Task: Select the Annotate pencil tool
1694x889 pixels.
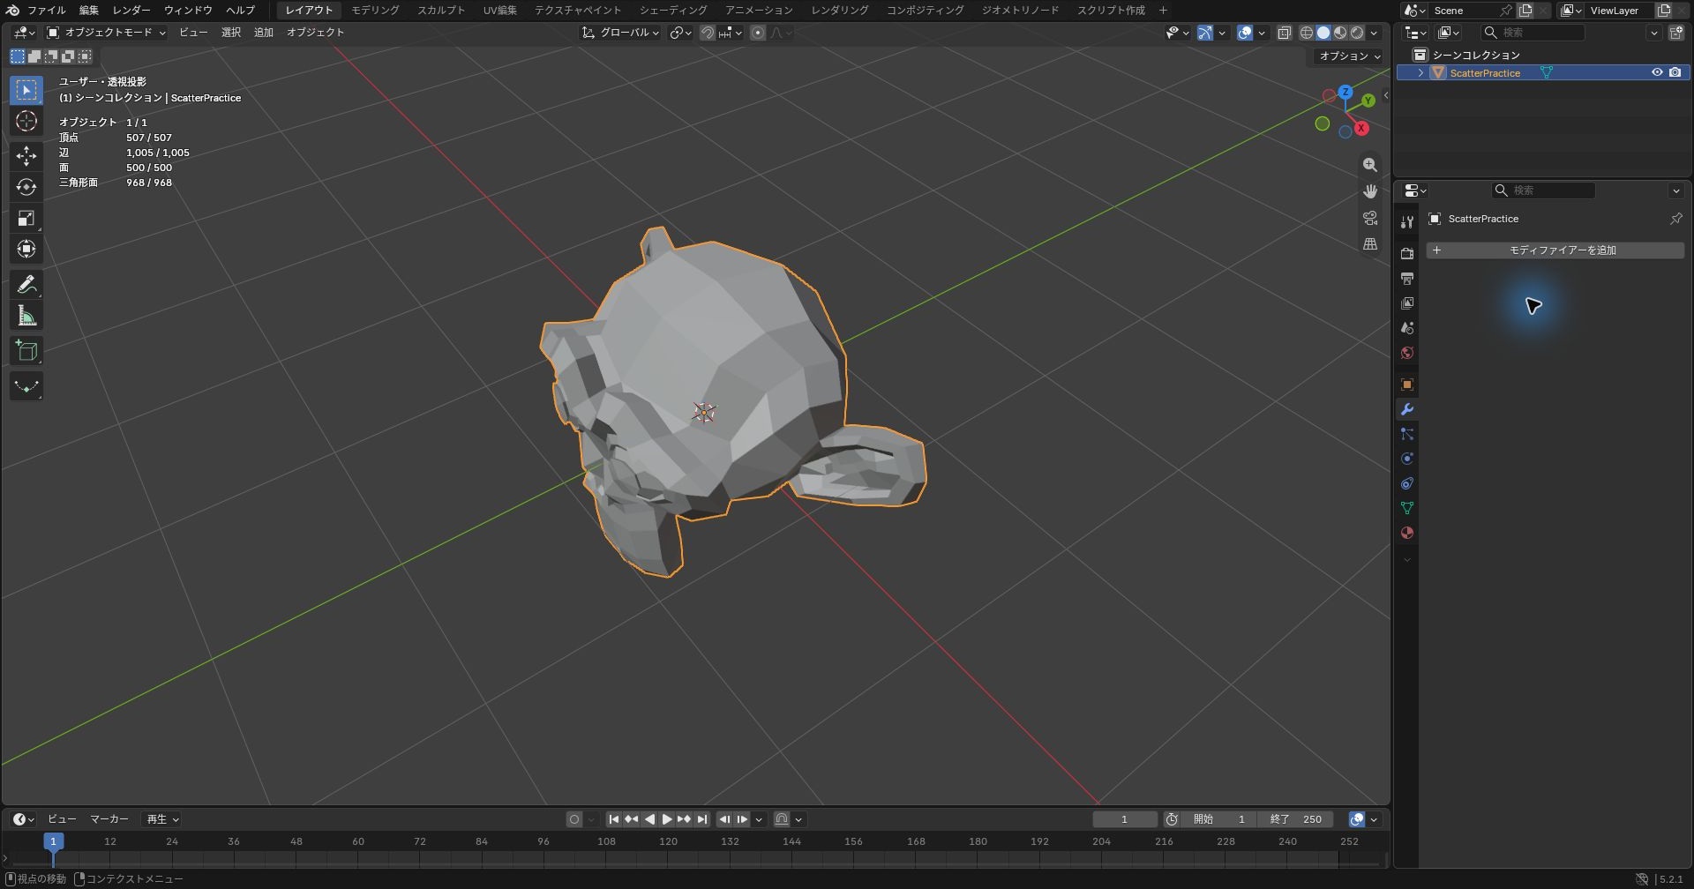Action: click(26, 284)
